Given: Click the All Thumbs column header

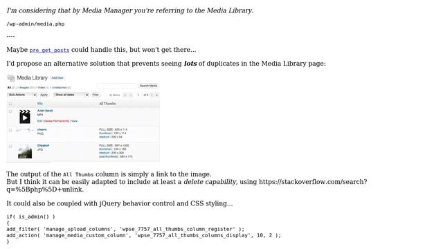Looking at the screenshot, I should click(107, 104).
